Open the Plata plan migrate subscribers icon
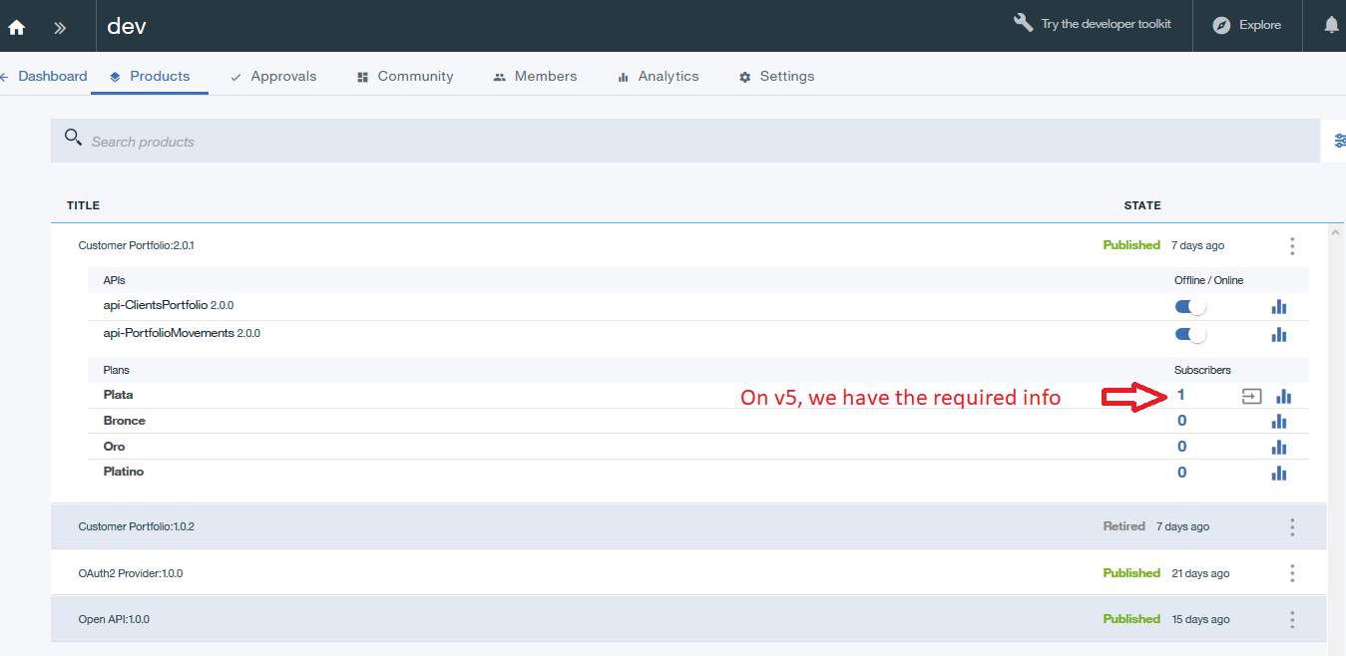 pos(1251,396)
